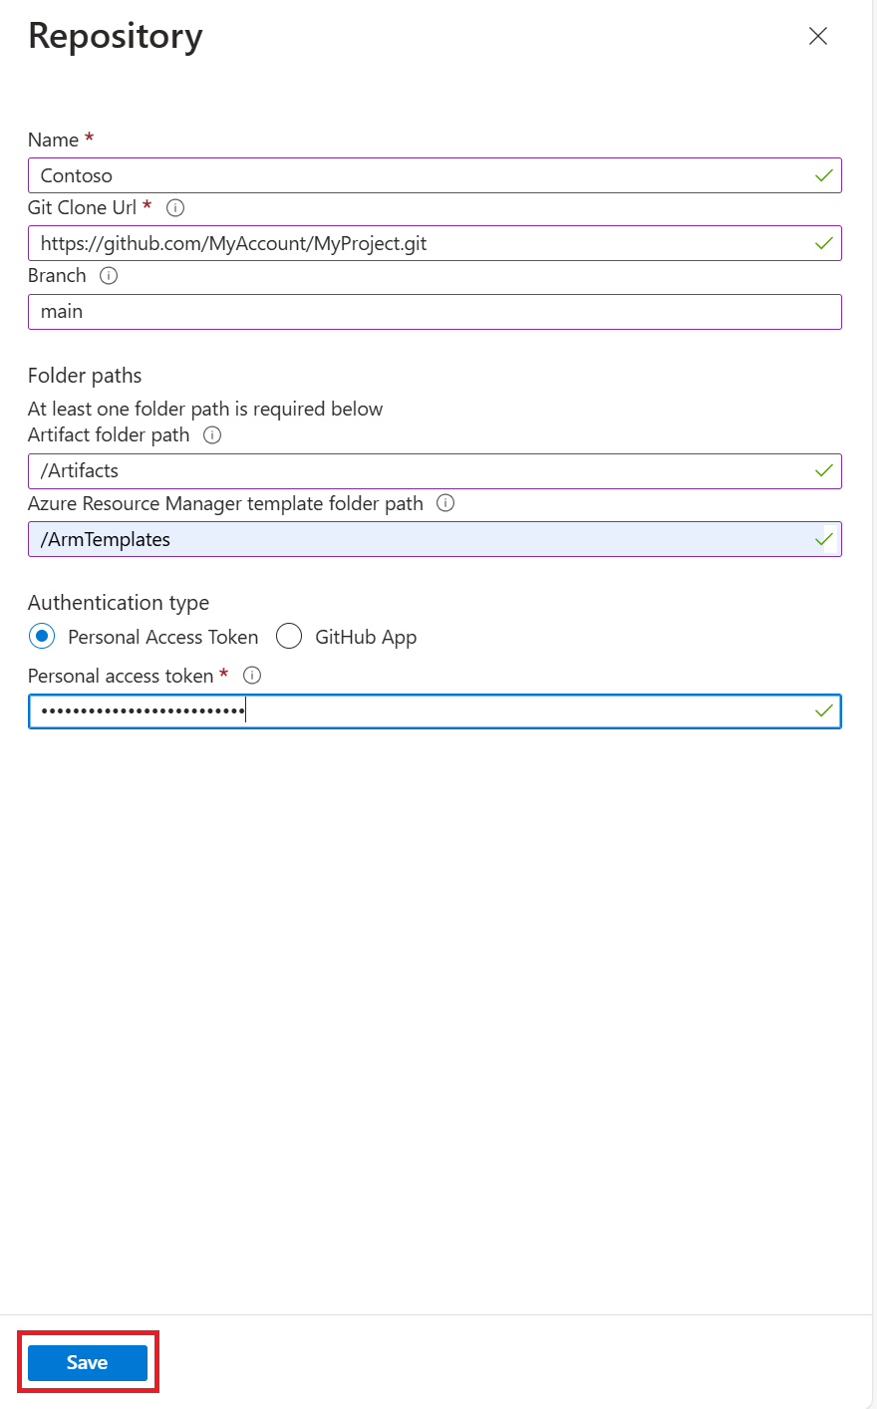The image size is (877, 1409).
Task: Click the green checkmark in Name field
Action: 824,175
